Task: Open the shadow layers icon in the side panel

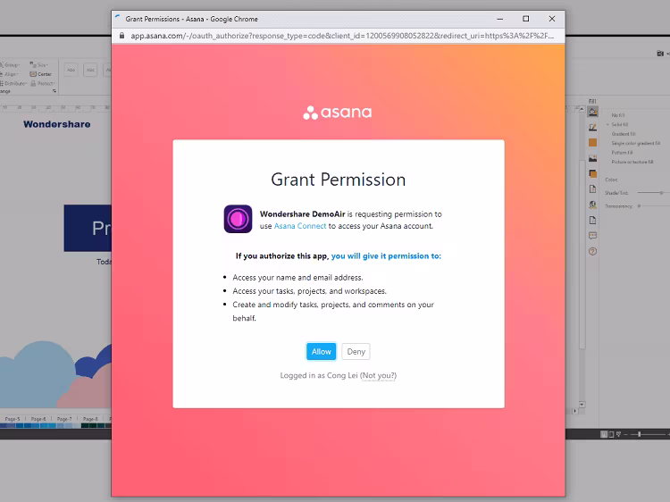Action: click(x=592, y=174)
